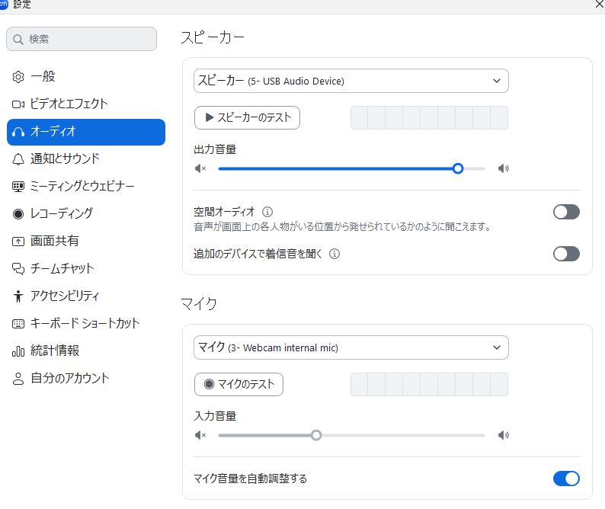This screenshot has width=605, height=509.
Task: Go to キーボード ショートカット settings
Action: click(x=85, y=324)
